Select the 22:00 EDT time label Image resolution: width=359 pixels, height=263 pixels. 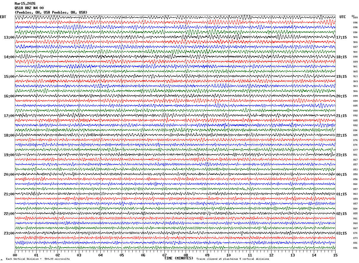pyautogui.click(x=9, y=214)
